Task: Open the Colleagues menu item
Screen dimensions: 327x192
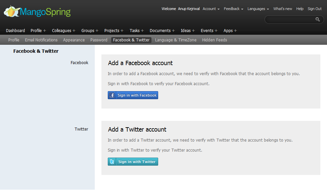Action: [61, 31]
